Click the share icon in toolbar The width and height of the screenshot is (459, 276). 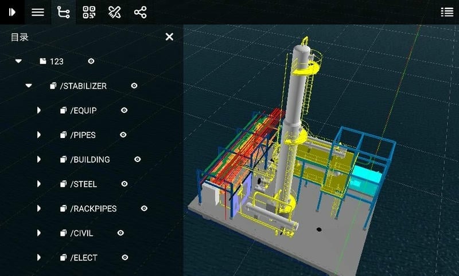(x=140, y=12)
